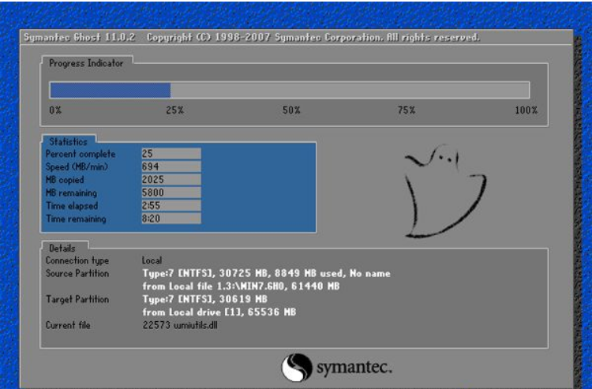
Task: Click the Time elapsed value field
Action: coord(170,205)
